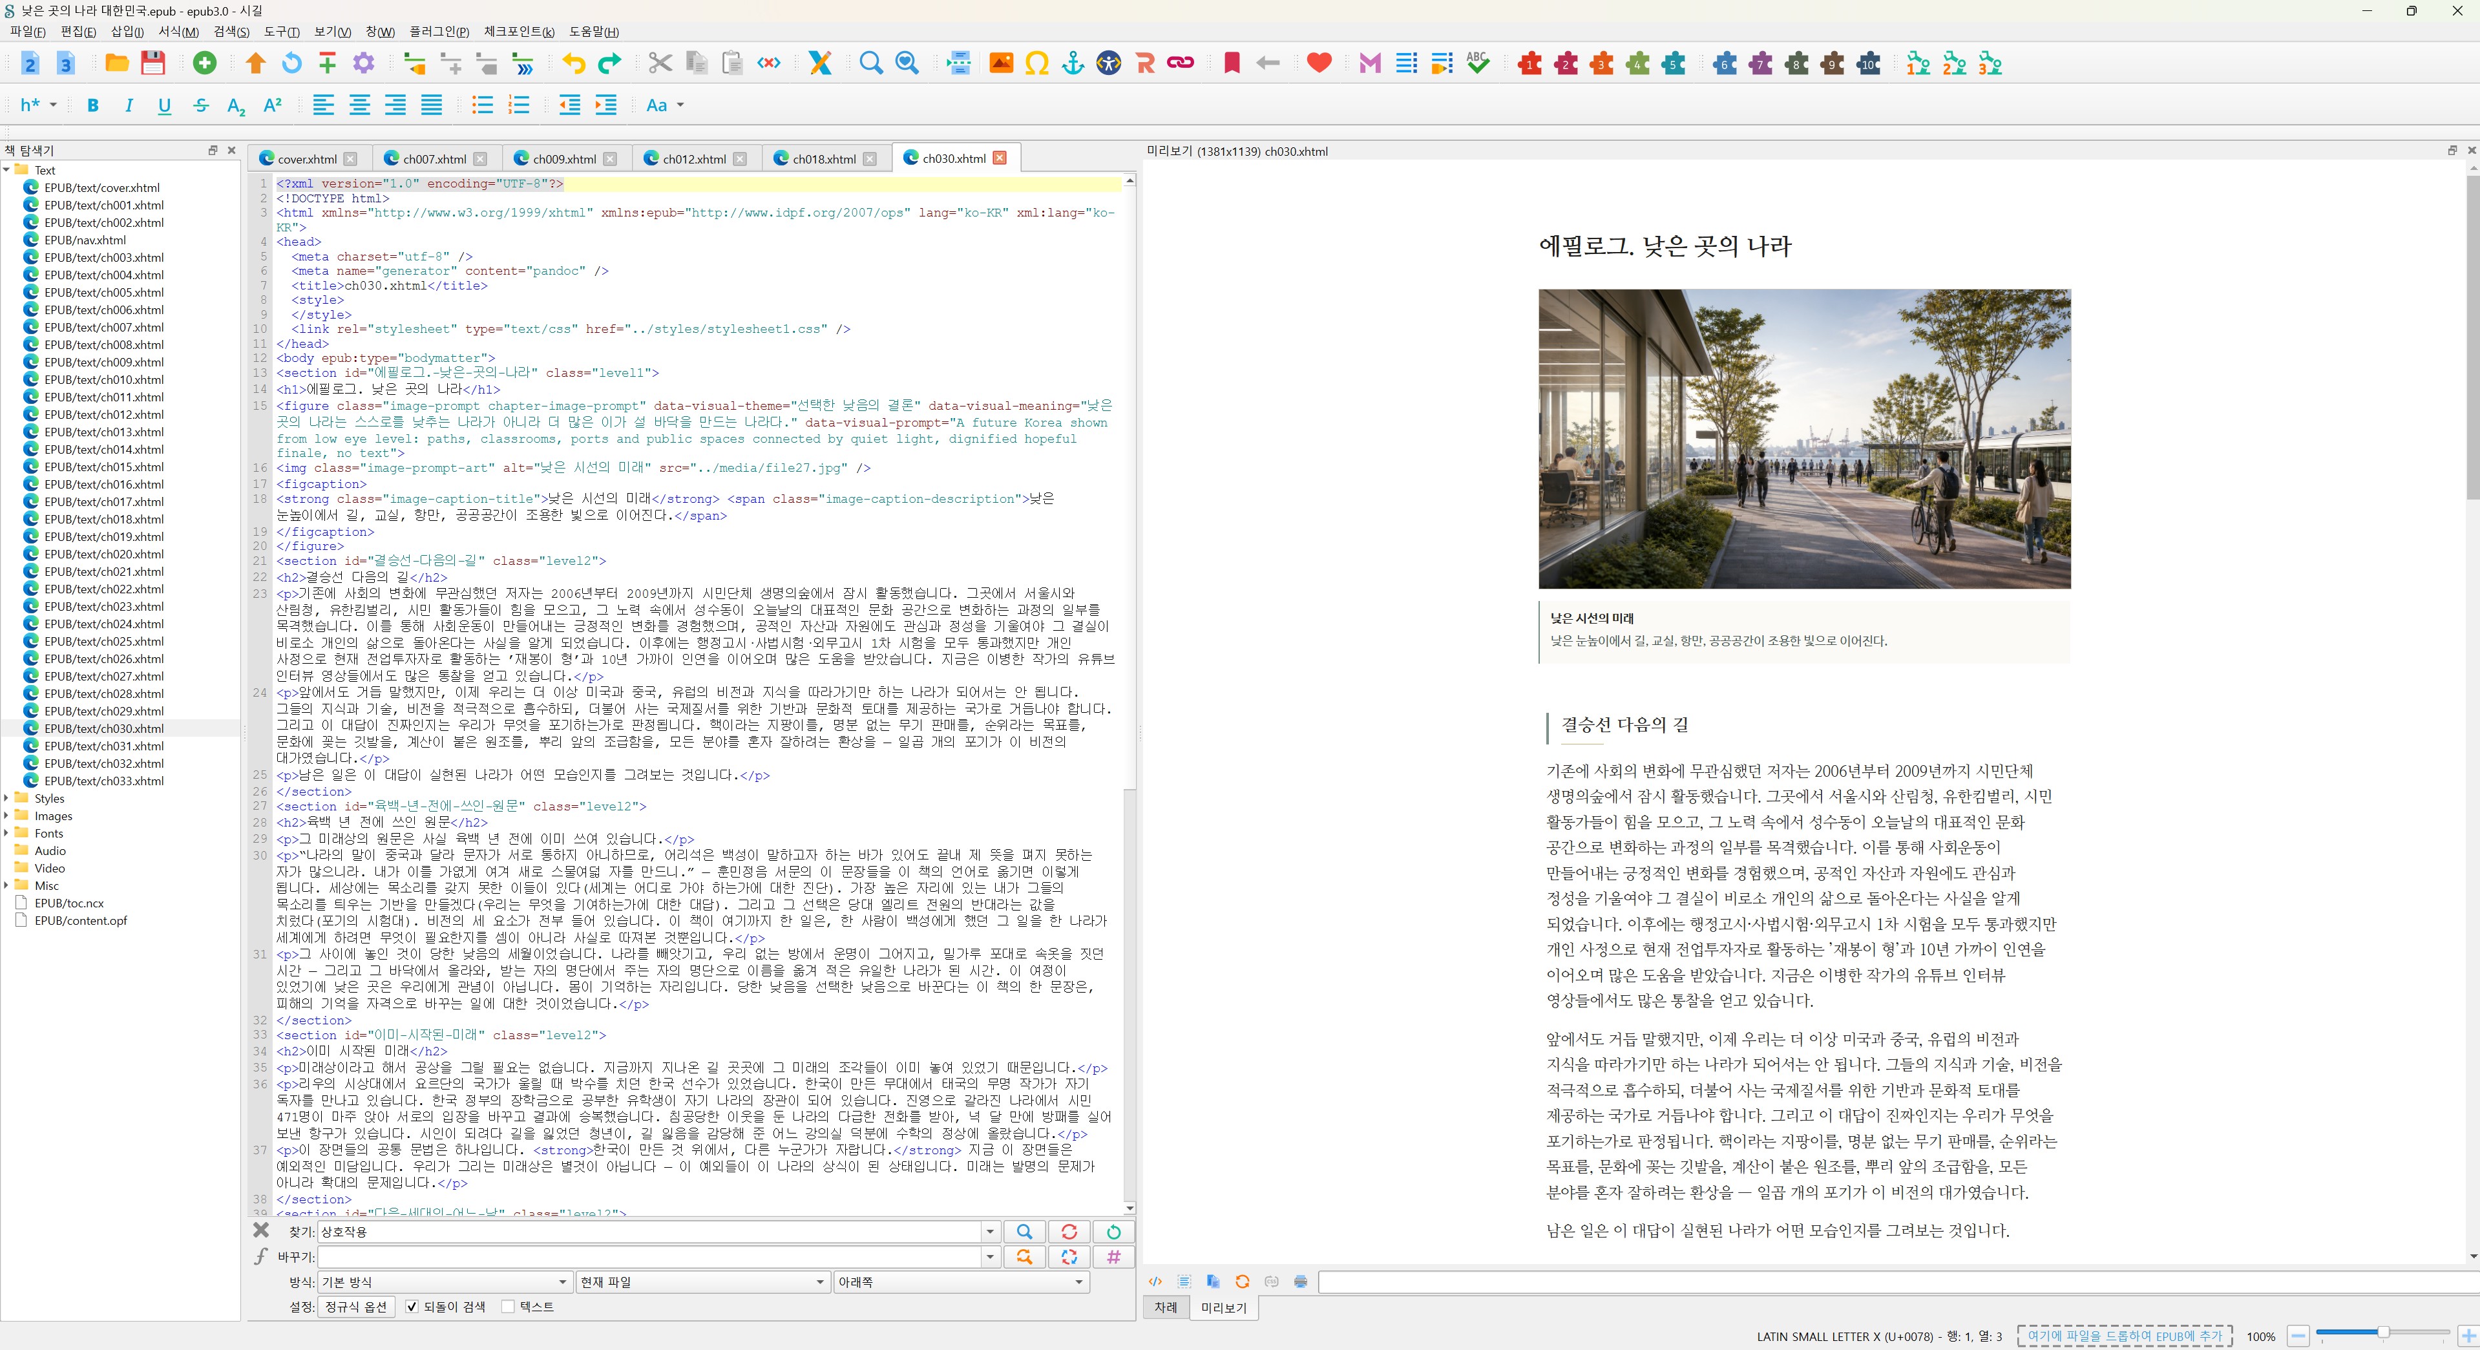Click the accessibility figure icon
The image size is (2480, 1350).
pos(1109,63)
